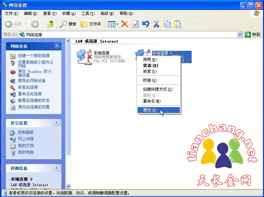This screenshot has height=197, width=264.
Task: Click the home network setup icon
Action: click(13, 63)
